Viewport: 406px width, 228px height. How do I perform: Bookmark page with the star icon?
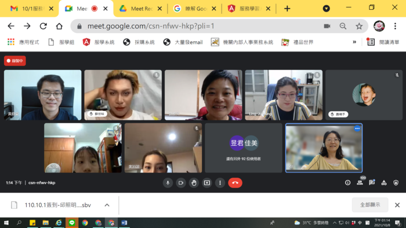click(x=359, y=26)
